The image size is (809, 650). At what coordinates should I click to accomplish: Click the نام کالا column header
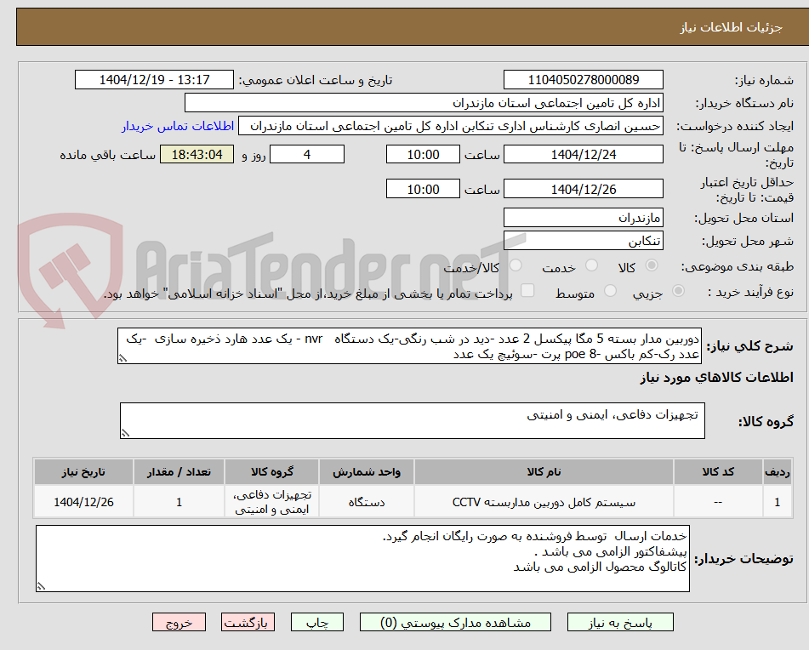[x=544, y=472]
